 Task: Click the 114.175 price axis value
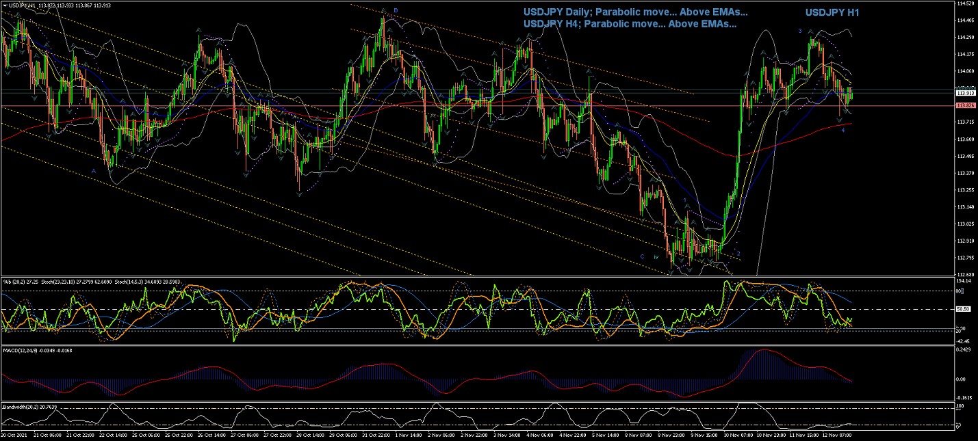pyautogui.click(x=966, y=54)
